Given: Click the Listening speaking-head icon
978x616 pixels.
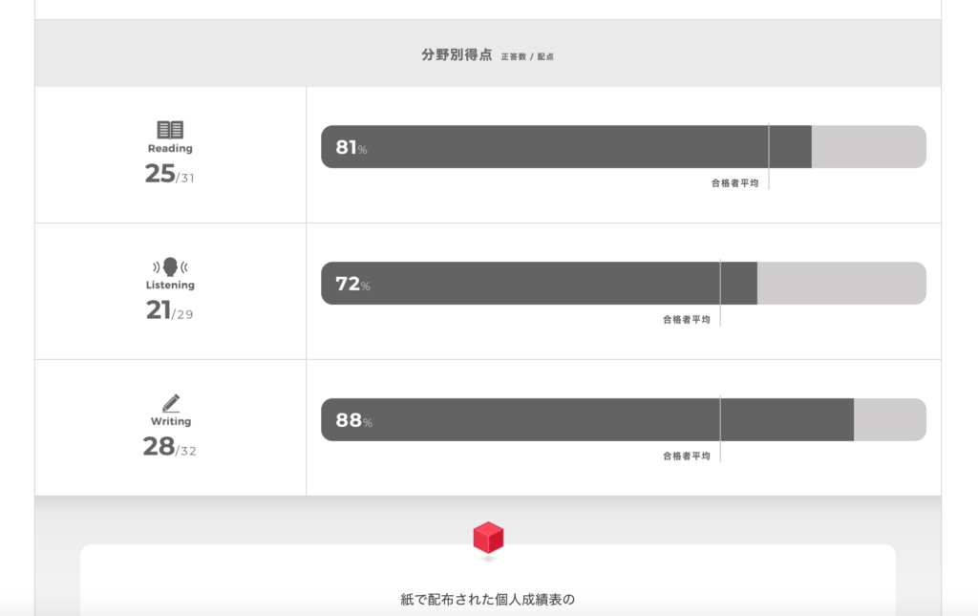Looking at the screenshot, I should click(x=170, y=266).
